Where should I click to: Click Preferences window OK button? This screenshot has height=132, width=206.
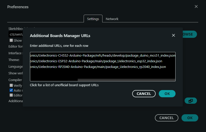coord(190,118)
